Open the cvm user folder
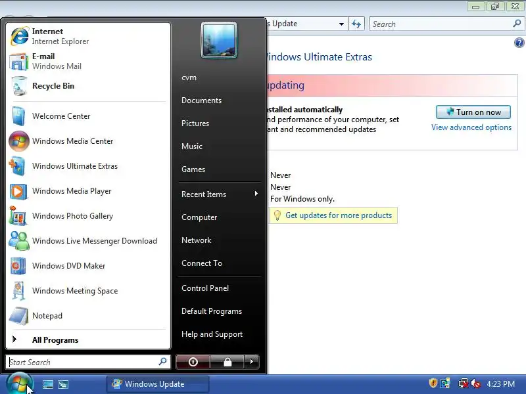Screen dimensions: 526x394 189,77
